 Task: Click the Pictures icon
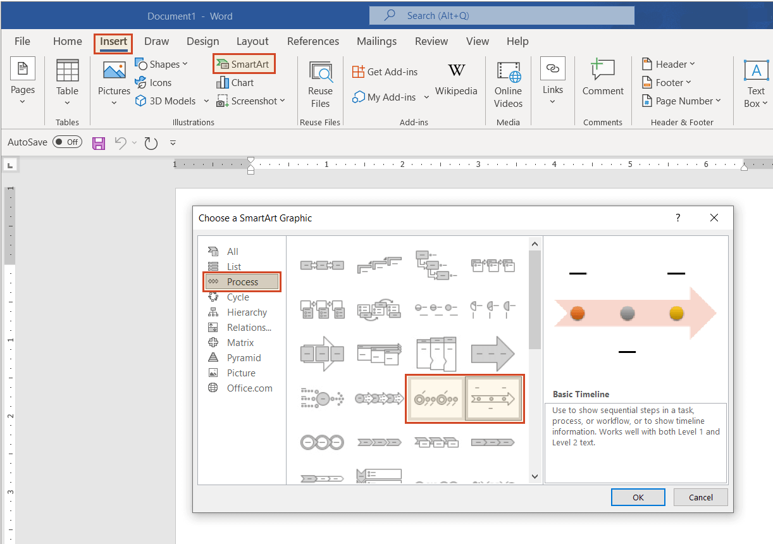pos(113,78)
